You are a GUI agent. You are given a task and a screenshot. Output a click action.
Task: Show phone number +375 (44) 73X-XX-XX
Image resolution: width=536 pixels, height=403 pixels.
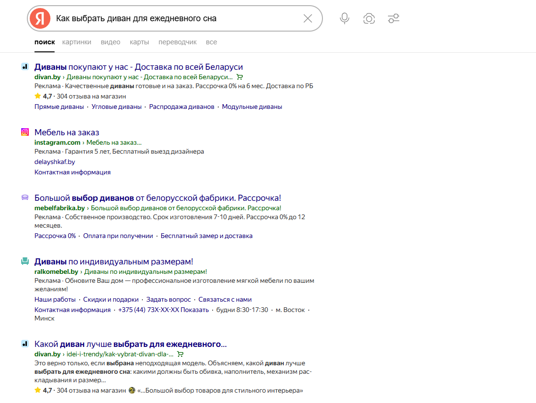tap(164, 310)
